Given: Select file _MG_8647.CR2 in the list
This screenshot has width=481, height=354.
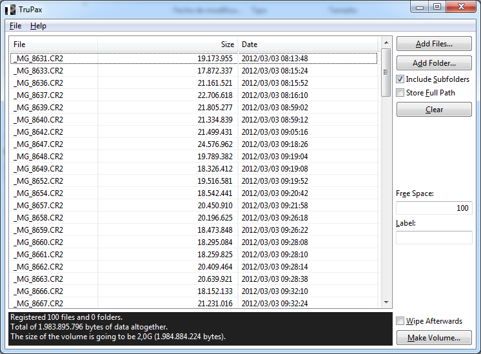Looking at the screenshot, I should coord(39,144).
